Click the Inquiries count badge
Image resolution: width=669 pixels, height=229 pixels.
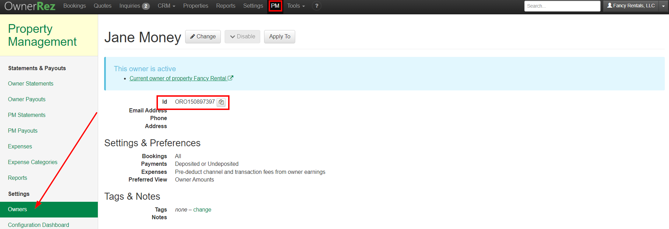146,6
